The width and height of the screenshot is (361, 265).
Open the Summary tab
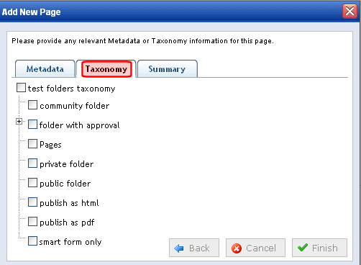167,69
